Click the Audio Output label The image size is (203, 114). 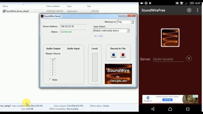point(53,48)
